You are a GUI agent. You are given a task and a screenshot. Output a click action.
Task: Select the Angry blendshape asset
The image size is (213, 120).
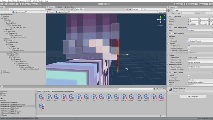tap(49, 98)
